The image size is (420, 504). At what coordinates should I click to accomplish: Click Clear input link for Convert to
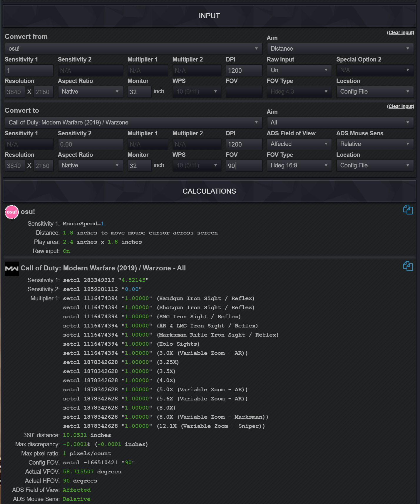pos(400,106)
